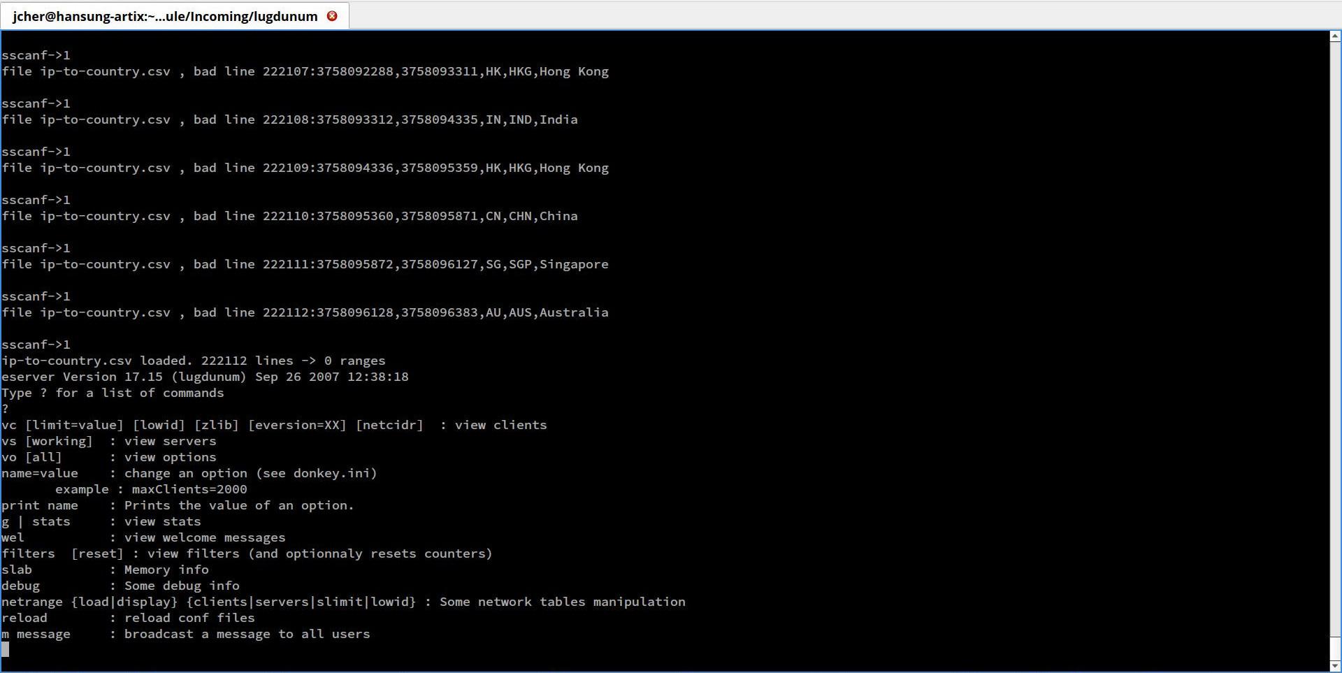Click the 'wel' welcome messages line

143,537
